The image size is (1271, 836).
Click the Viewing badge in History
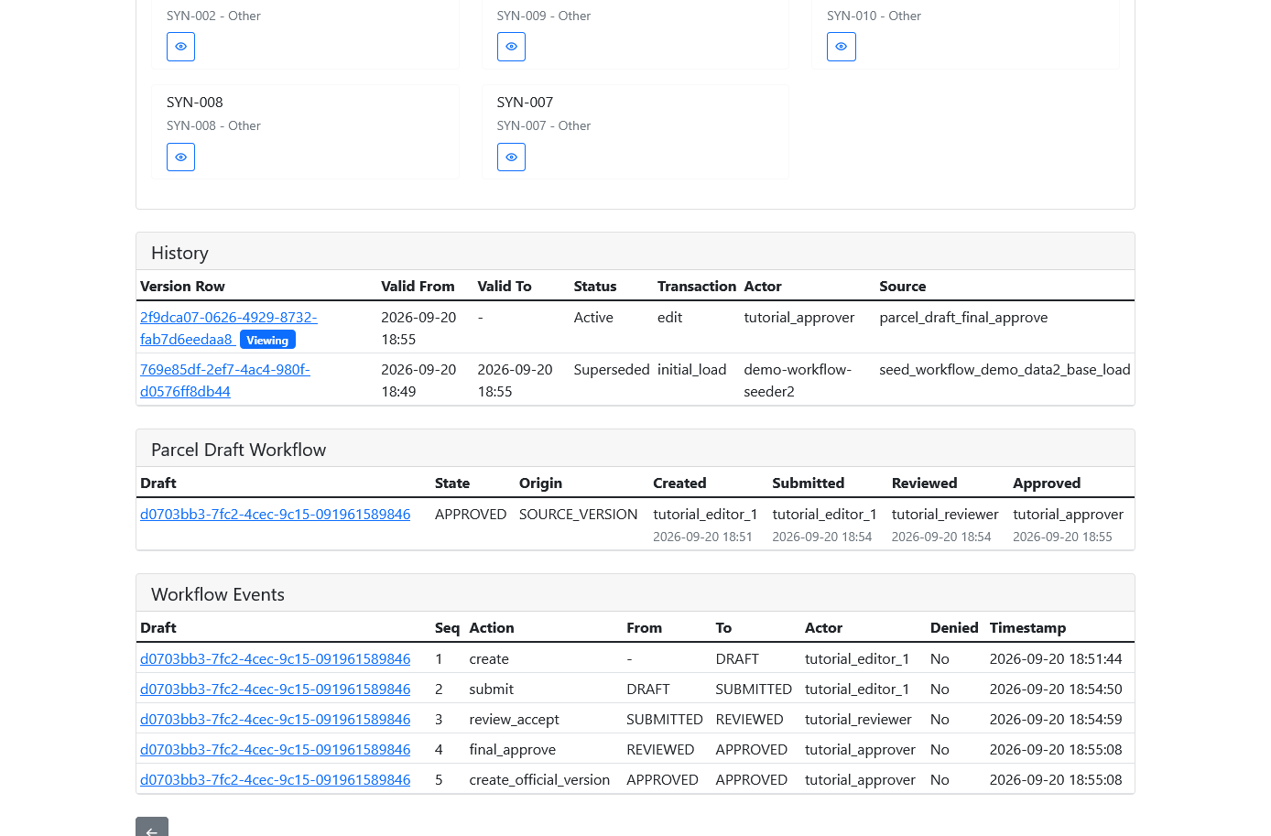pos(267,340)
